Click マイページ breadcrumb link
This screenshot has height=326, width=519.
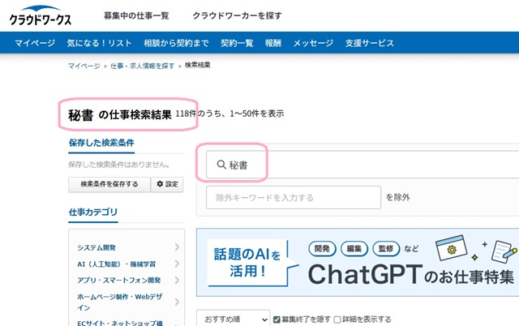84,66
